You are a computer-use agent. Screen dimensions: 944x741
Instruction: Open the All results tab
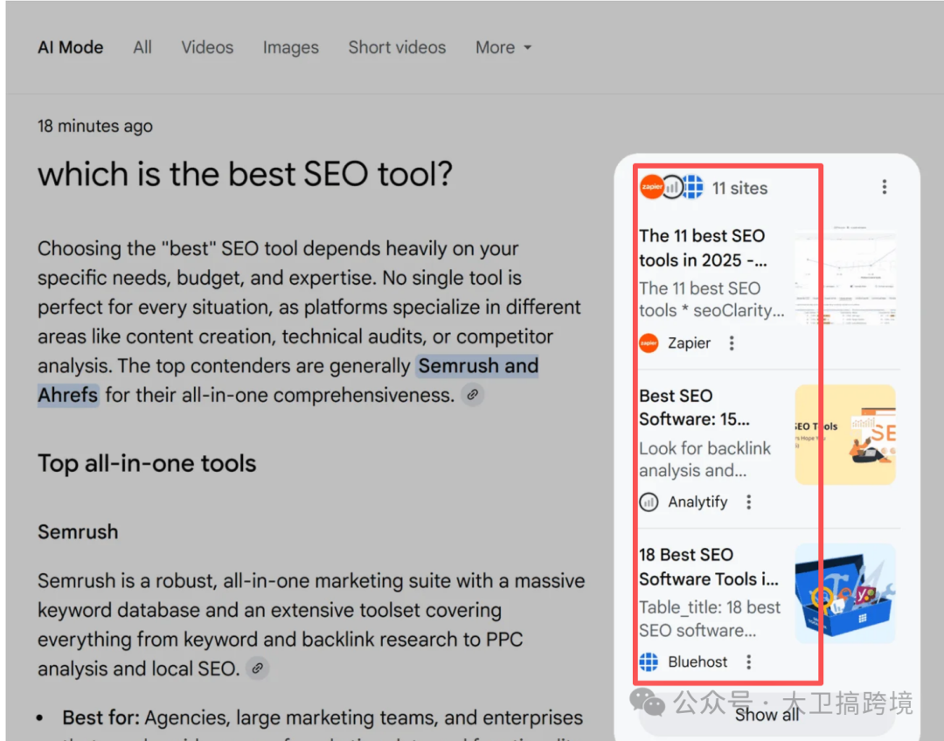coord(142,47)
